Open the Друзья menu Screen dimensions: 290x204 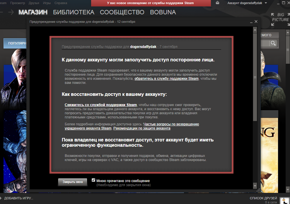coord(34,3)
